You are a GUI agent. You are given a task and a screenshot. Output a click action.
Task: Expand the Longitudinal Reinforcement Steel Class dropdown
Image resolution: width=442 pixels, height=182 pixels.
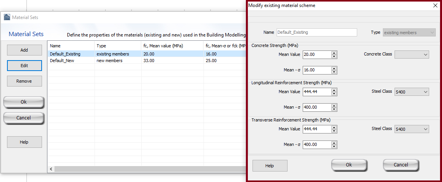coord(412,92)
